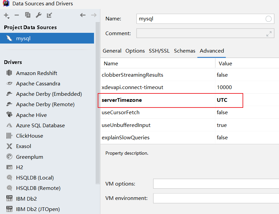Image resolution: width=279 pixels, height=214 pixels.
Task: Click the IBM Db2 (JTOpen) logo icon
Action: tap(9, 209)
